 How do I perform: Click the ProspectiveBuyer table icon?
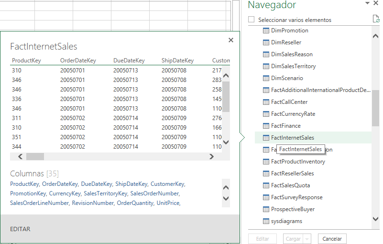[266, 209]
